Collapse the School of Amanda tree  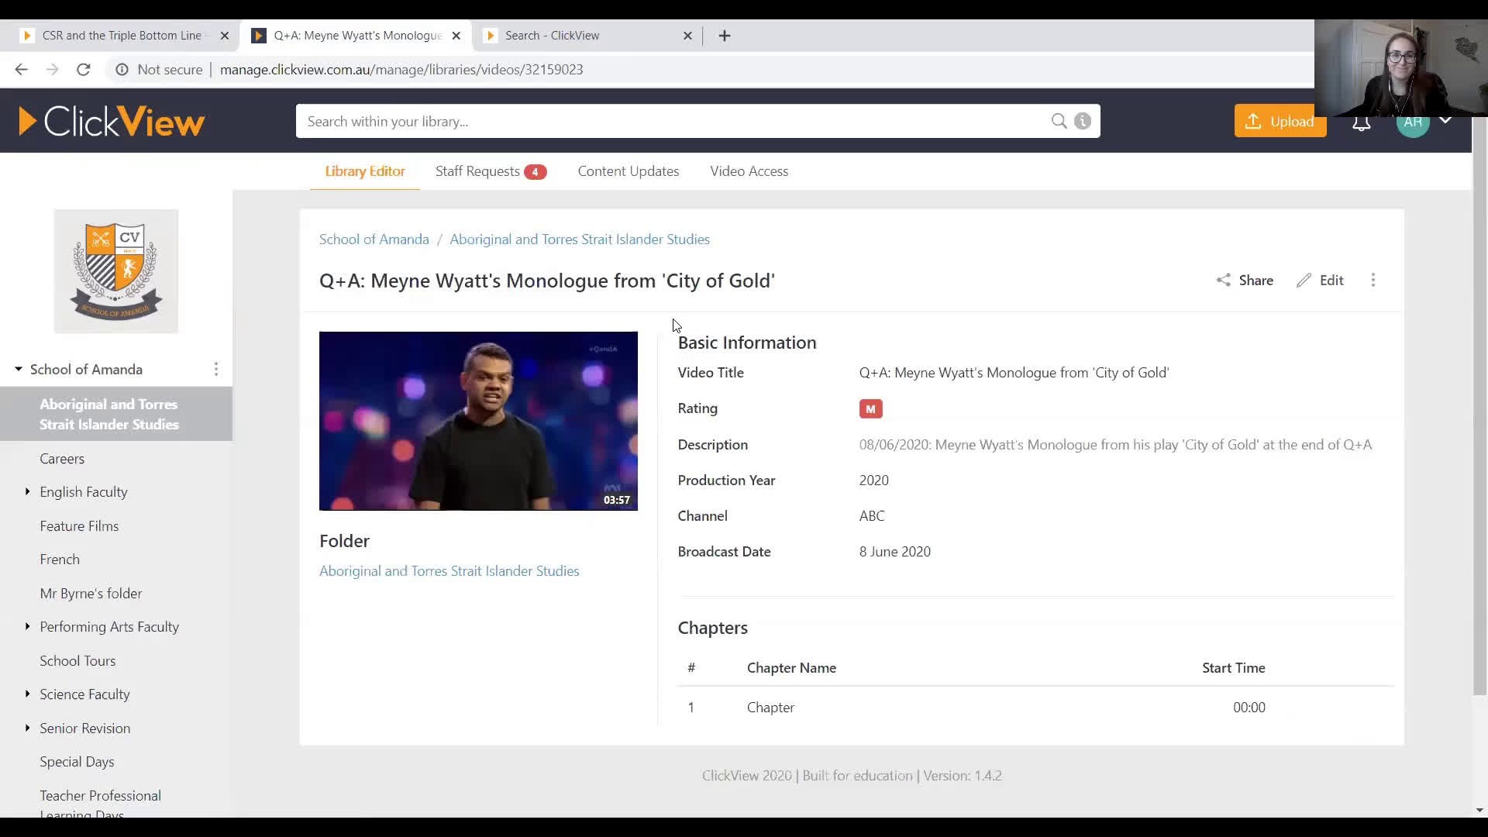(x=19, y=370)
